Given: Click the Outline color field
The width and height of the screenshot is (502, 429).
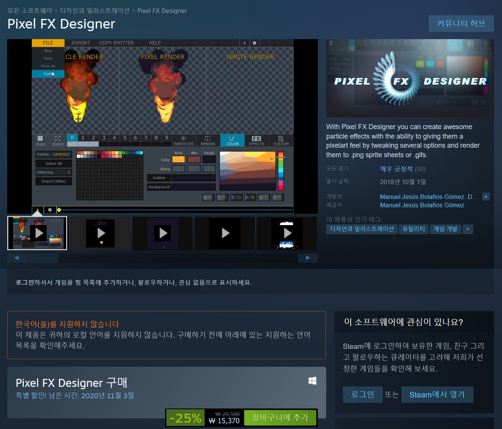Looking at the screenshot, I should click(194, 178).
